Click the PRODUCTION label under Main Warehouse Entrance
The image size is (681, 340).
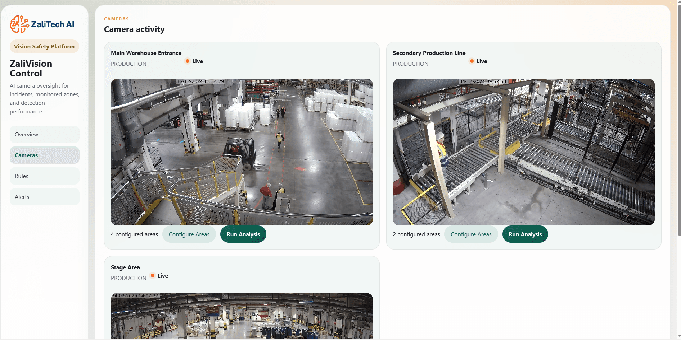(128, 64)
